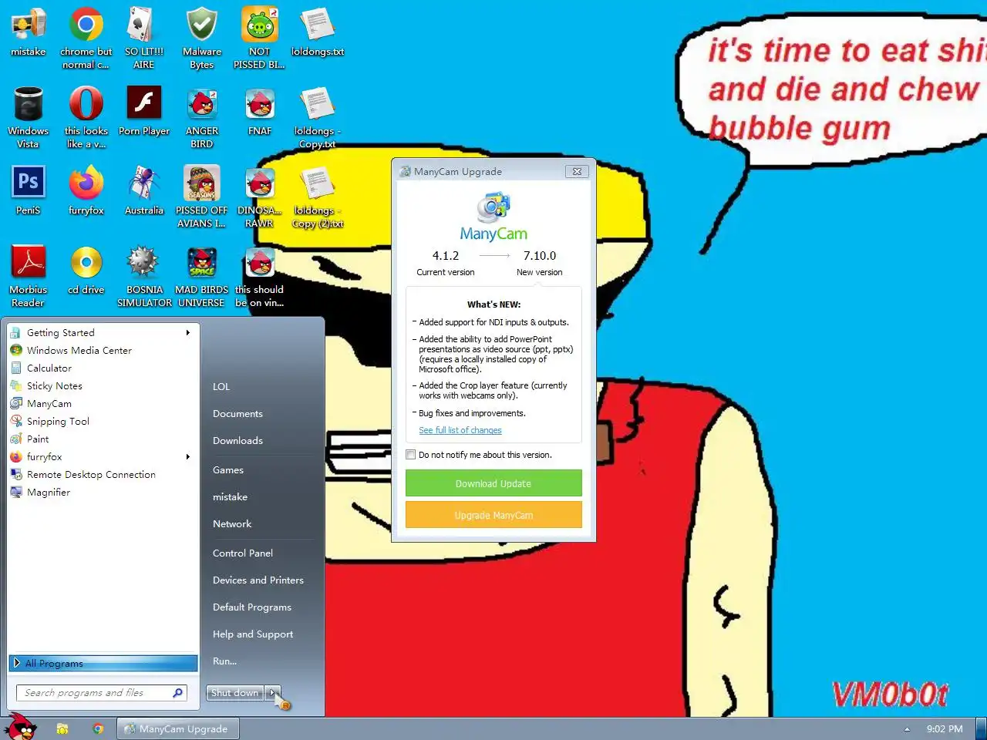
Task: Launch Paint from Start menu
Action: tap(103, 439)
